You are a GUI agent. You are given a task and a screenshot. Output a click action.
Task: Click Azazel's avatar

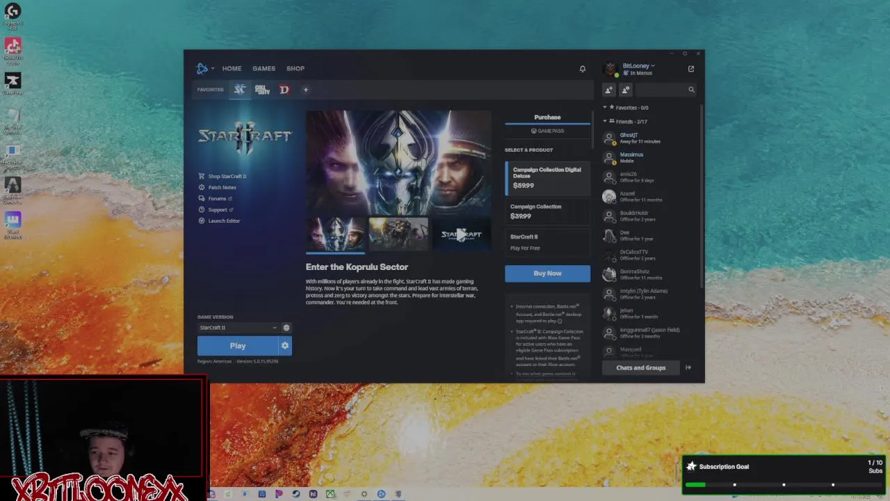click(x=609, y=196)
